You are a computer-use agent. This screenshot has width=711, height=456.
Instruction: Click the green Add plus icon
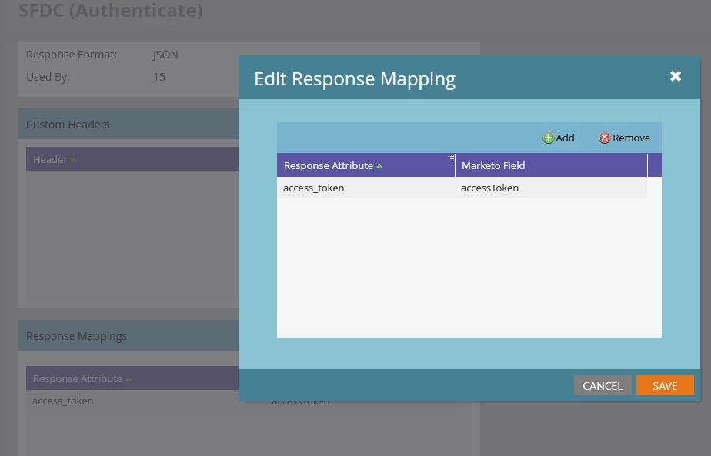pos(548,138)
